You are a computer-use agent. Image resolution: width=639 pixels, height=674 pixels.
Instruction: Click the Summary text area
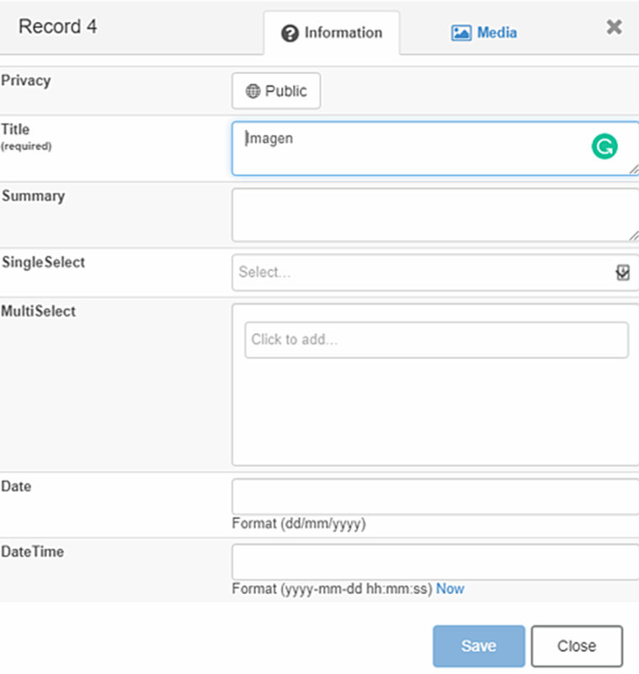[421, 215]
